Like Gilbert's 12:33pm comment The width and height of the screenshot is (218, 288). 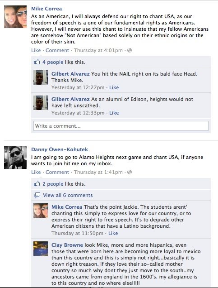(x=114, y=113)
